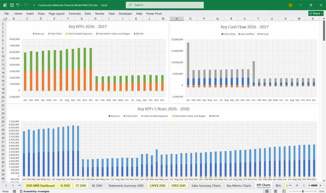Click the Key Cash Flow 2026 - 2027 chart title
Screen dimensions: 326x193
(x=244, y=27)
